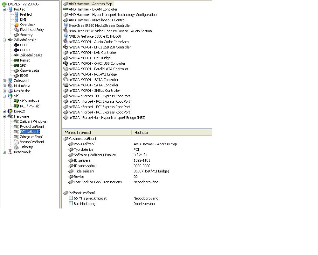The height and width of the screenshot is (255, 318).
Task: Click icon of BrookTree Bt878 Audio Section
Action: 66,31
